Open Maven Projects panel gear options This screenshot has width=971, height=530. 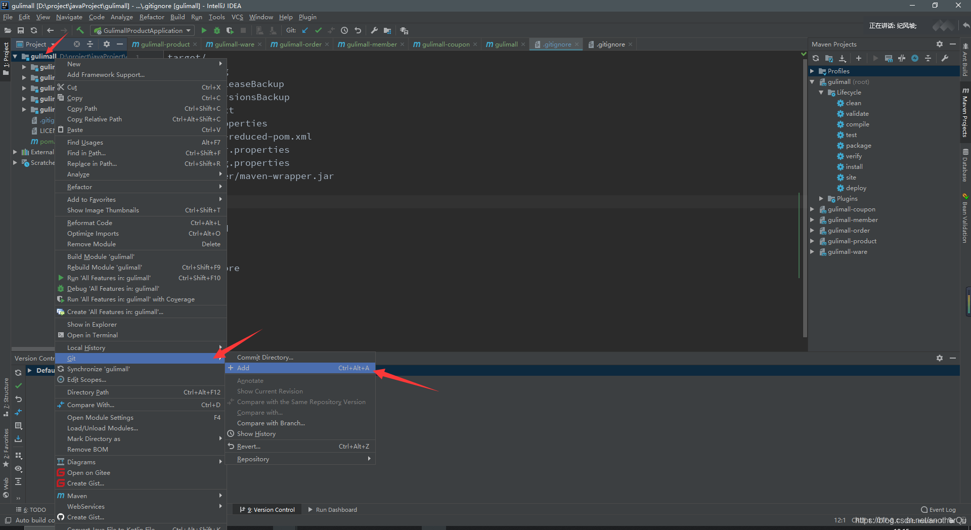point(940,44)
